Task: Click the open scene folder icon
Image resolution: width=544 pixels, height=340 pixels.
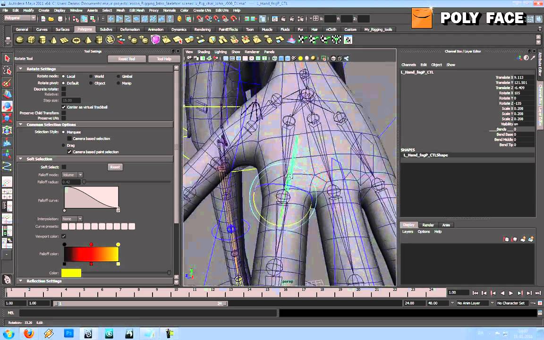Action: coord(51,18)
